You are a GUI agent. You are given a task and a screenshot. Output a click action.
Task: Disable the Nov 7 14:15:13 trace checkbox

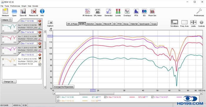coord(58,101)
